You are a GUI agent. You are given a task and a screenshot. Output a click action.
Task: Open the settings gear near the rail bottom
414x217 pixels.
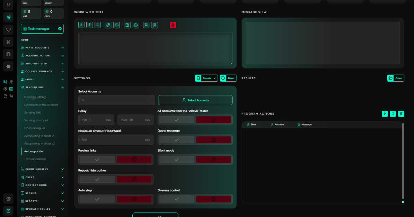(x=8, y=199)
